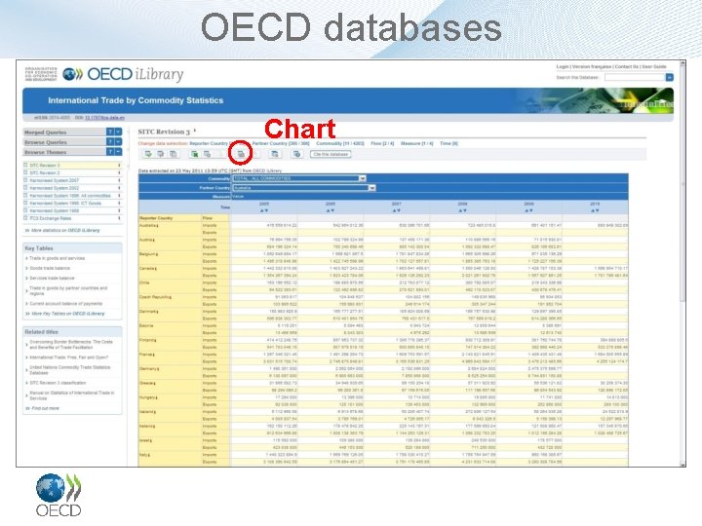Screen dimensions: 702x526
Task: Click the User Guide link
Action: click(654, 66)
